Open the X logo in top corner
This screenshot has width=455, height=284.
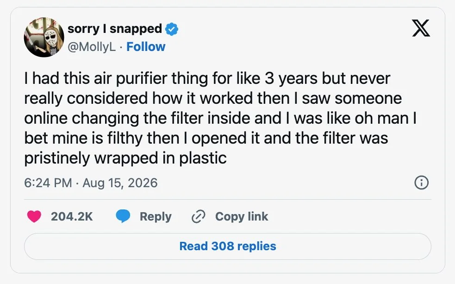[421, 28]
